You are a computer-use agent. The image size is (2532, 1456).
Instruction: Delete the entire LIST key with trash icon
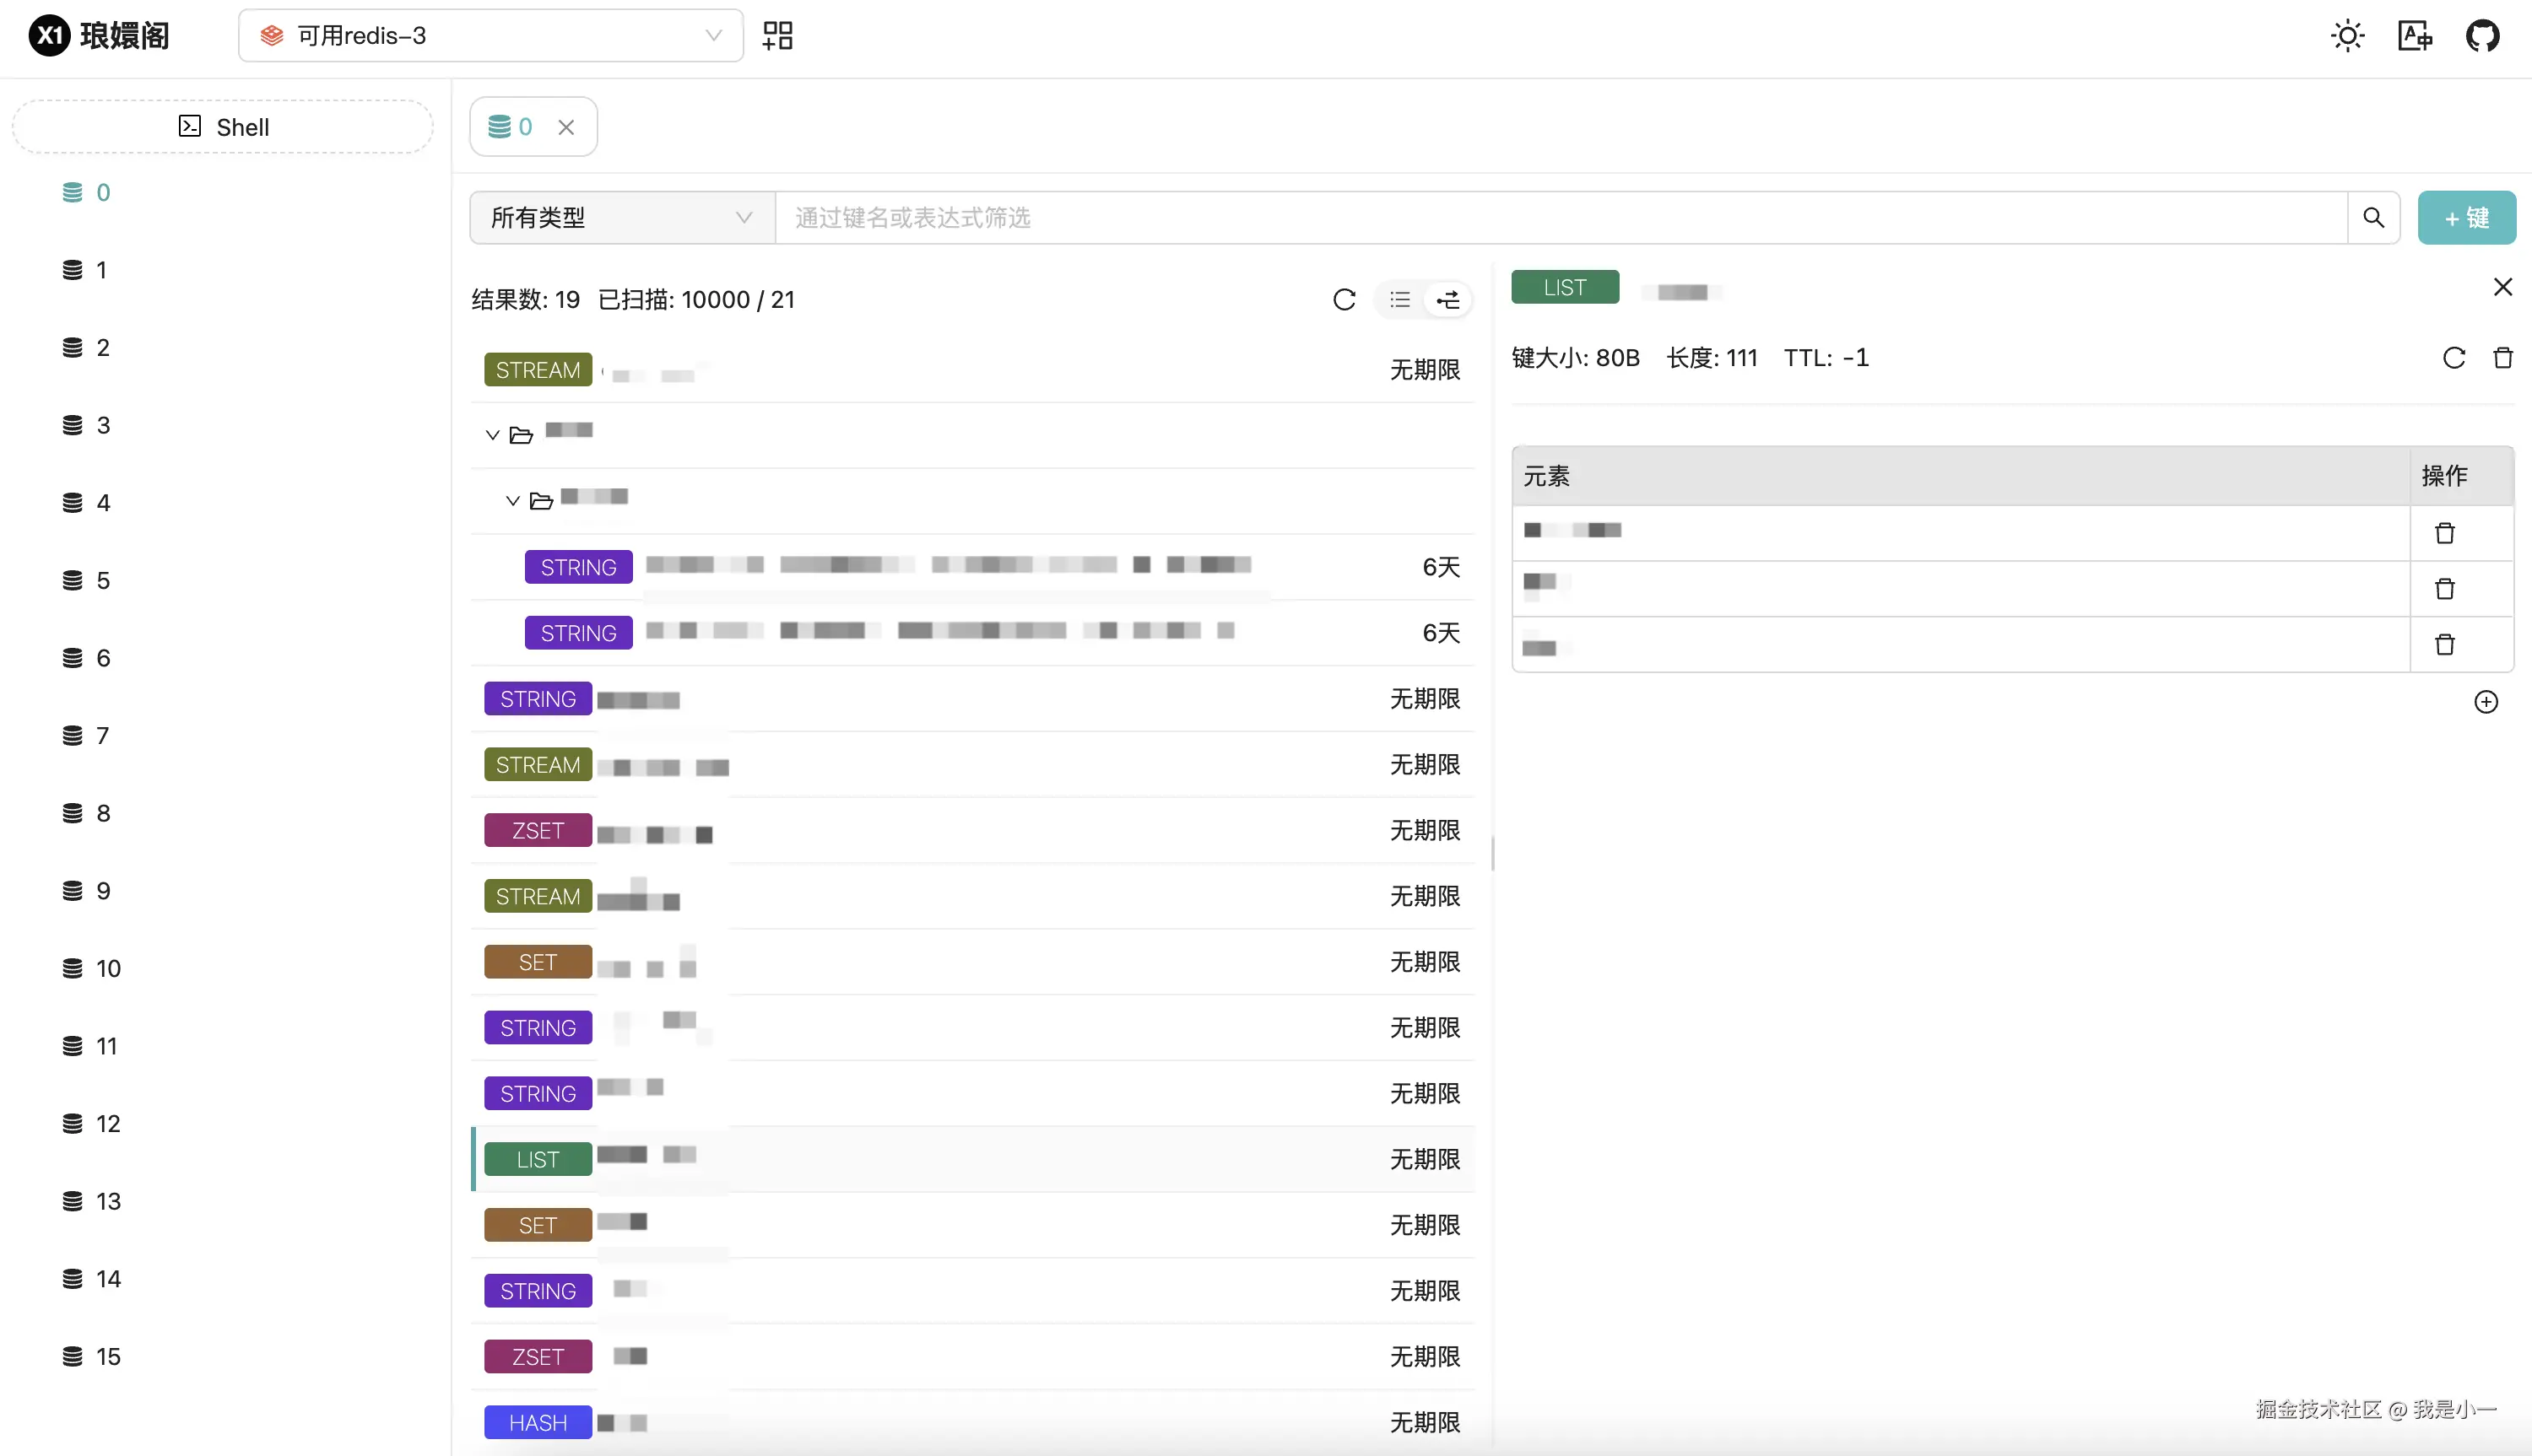click(x=2502, y=358)
